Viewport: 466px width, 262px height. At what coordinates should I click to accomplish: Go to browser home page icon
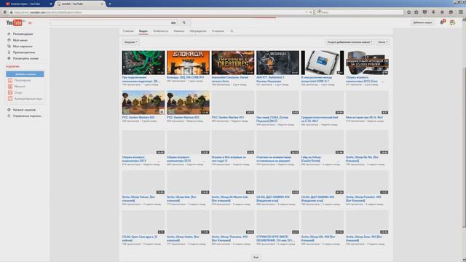click(442, 12)
